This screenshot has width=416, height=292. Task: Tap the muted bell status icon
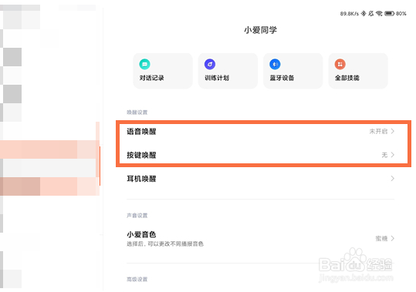point(371,14)
